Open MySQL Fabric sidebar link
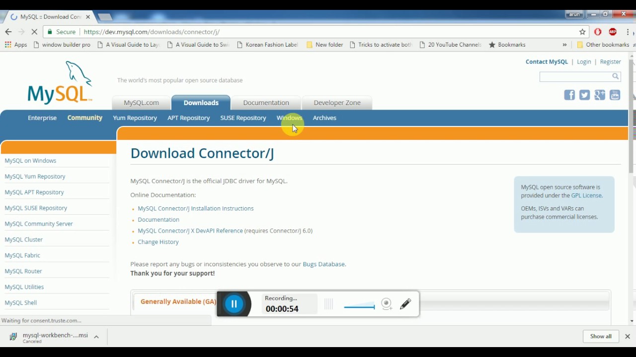 (22, 255)
